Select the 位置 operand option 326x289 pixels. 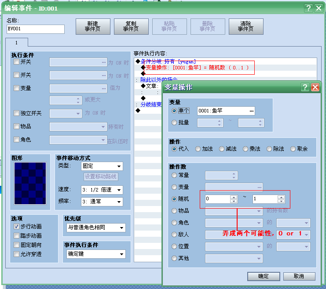click(174, 246)
